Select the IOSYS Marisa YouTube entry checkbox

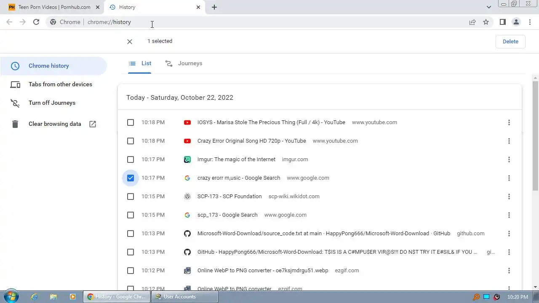(131, 122)
